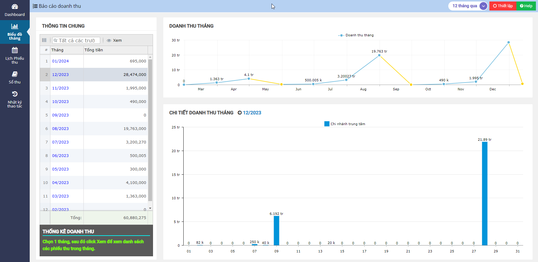Image resolution: width=538 pixels, height=262 pixels.
Task: Open the Thiết lập settings button
Action: pyautogui.click(x=503, y=6)
